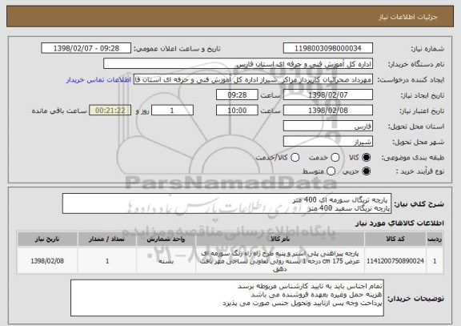Choose the جزیی purchase type option
This screenshot has width=461, height=326.
tap(366, 171)
